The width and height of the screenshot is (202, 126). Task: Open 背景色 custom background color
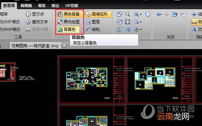pos(68,29)
